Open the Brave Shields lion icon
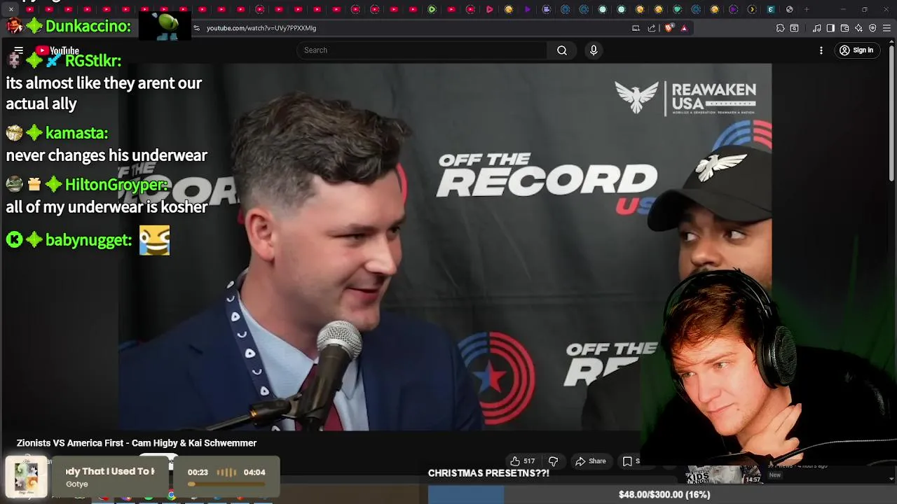The height and width of the screenshot is (504, 897). pyautogui.click(x=669, y=28)
